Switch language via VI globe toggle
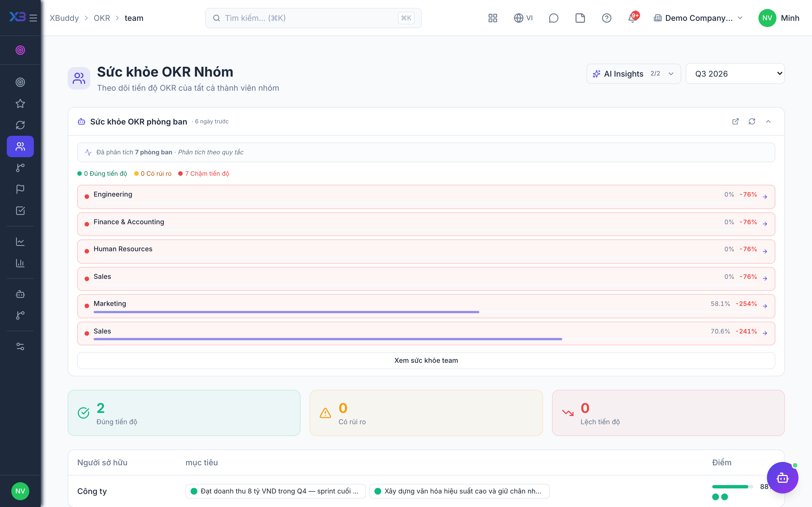 pos(523,18)
